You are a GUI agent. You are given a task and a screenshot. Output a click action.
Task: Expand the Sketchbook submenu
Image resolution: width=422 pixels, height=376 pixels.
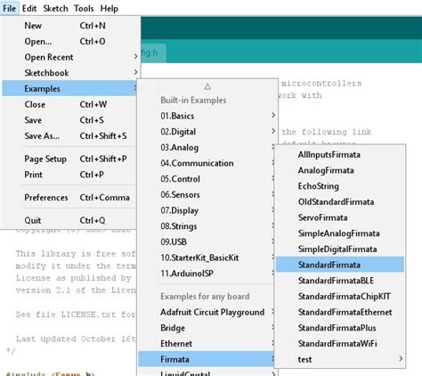70,73
